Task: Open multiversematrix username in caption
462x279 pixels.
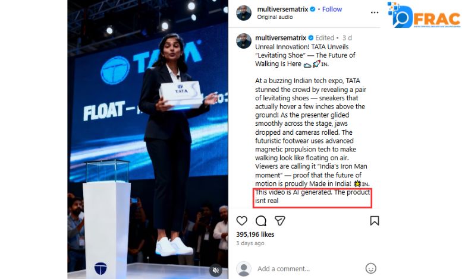Action: click(x=281, y=38)
